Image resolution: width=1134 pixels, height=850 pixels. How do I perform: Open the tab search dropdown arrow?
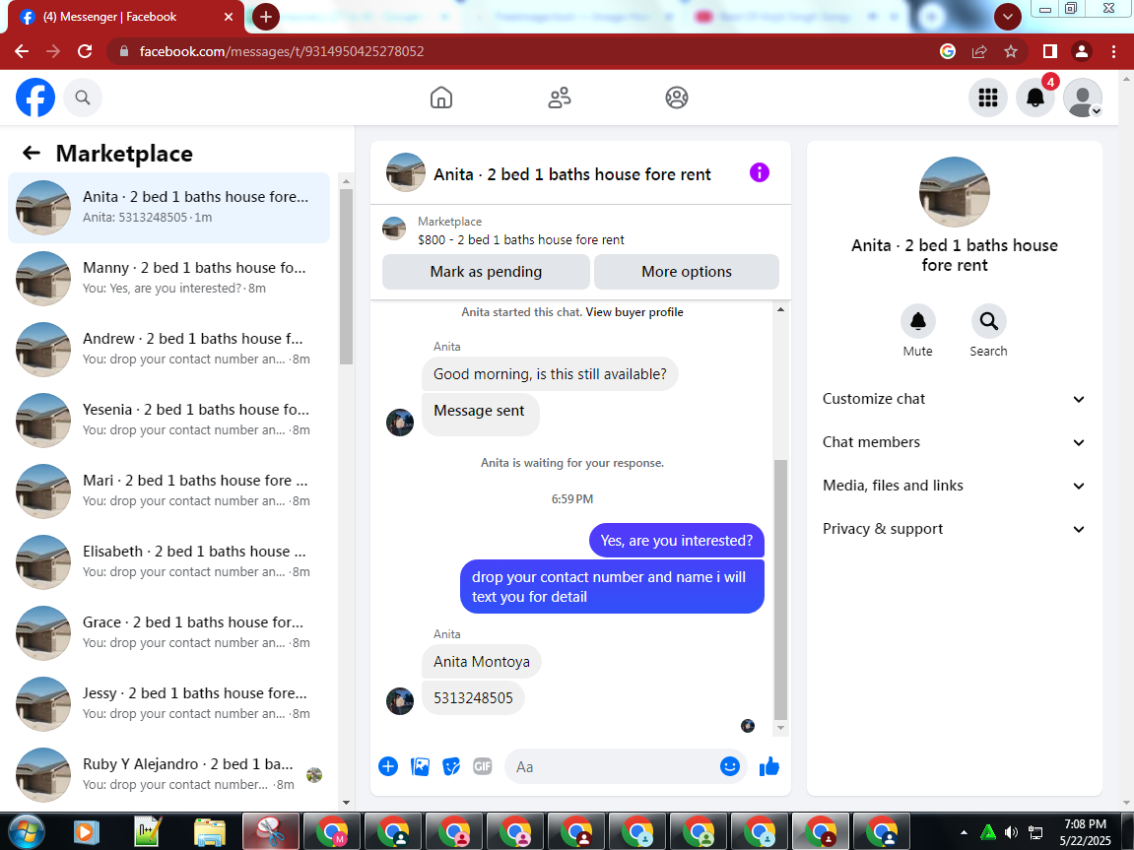[x=1008, y=17]
